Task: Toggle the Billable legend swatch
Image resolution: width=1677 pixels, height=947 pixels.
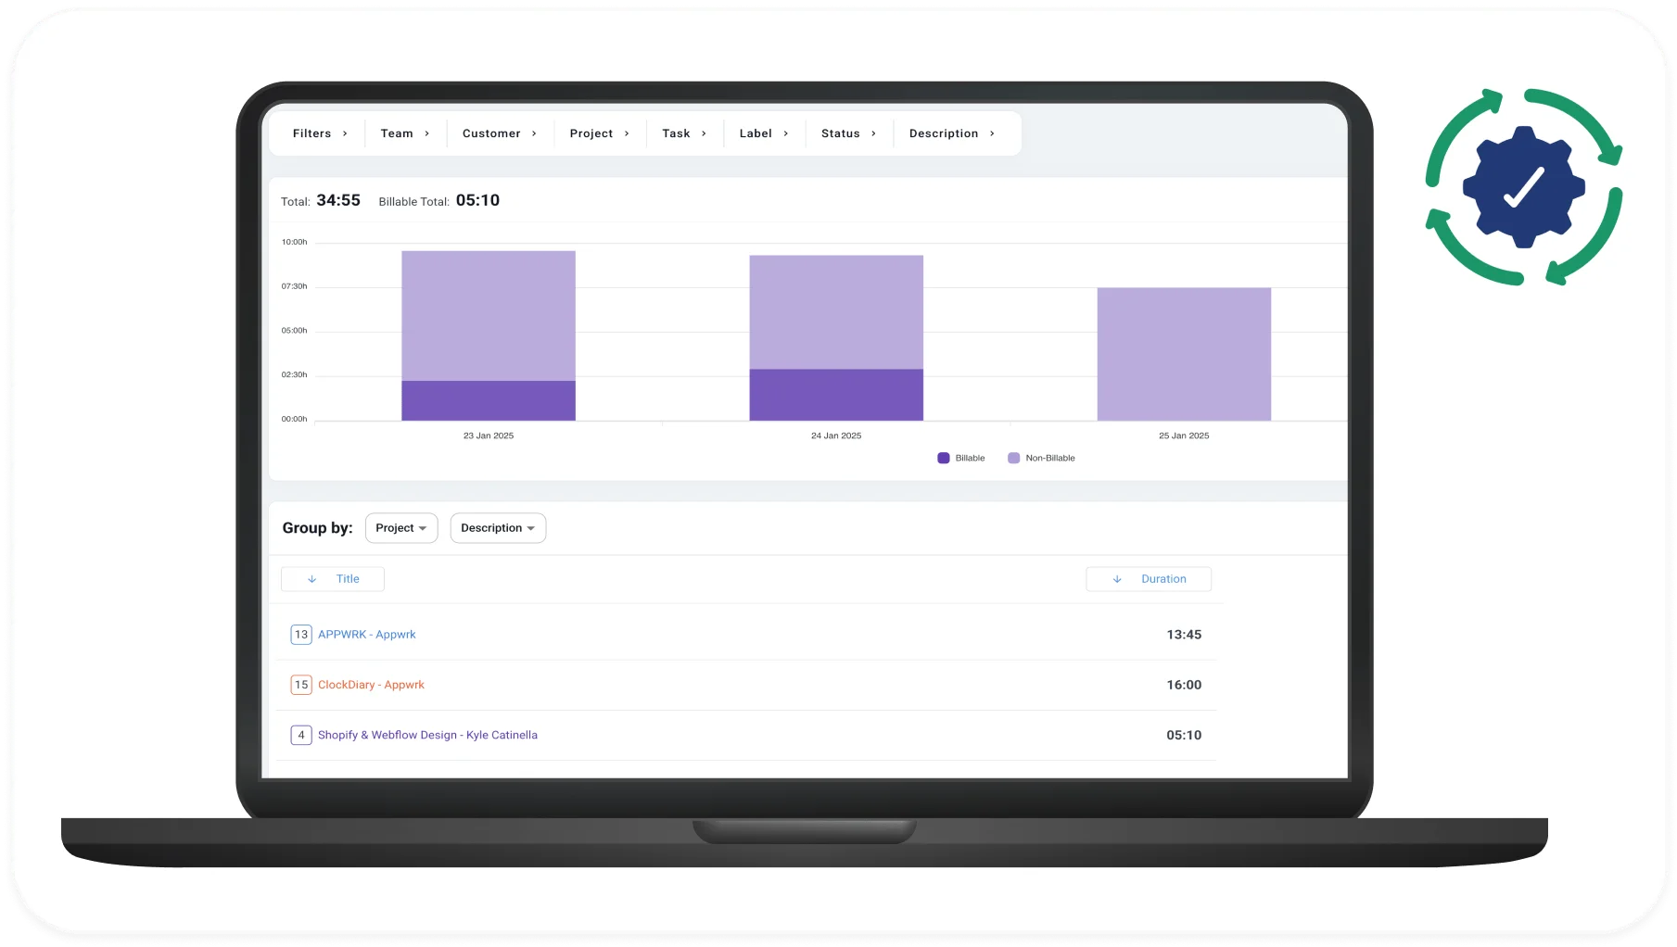Action: pos(944,458)
